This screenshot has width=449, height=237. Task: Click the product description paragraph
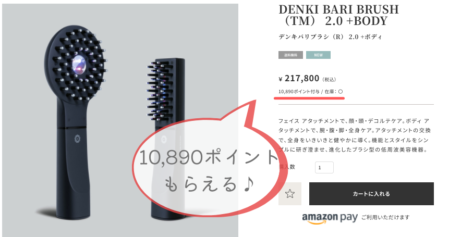coord(355,135)
